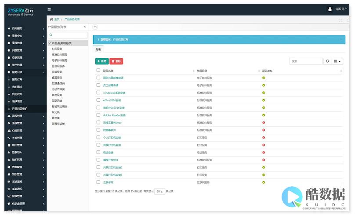Open the 请求项目 submenu item
This screenshot has width=355, height=217.
point(17,101)
